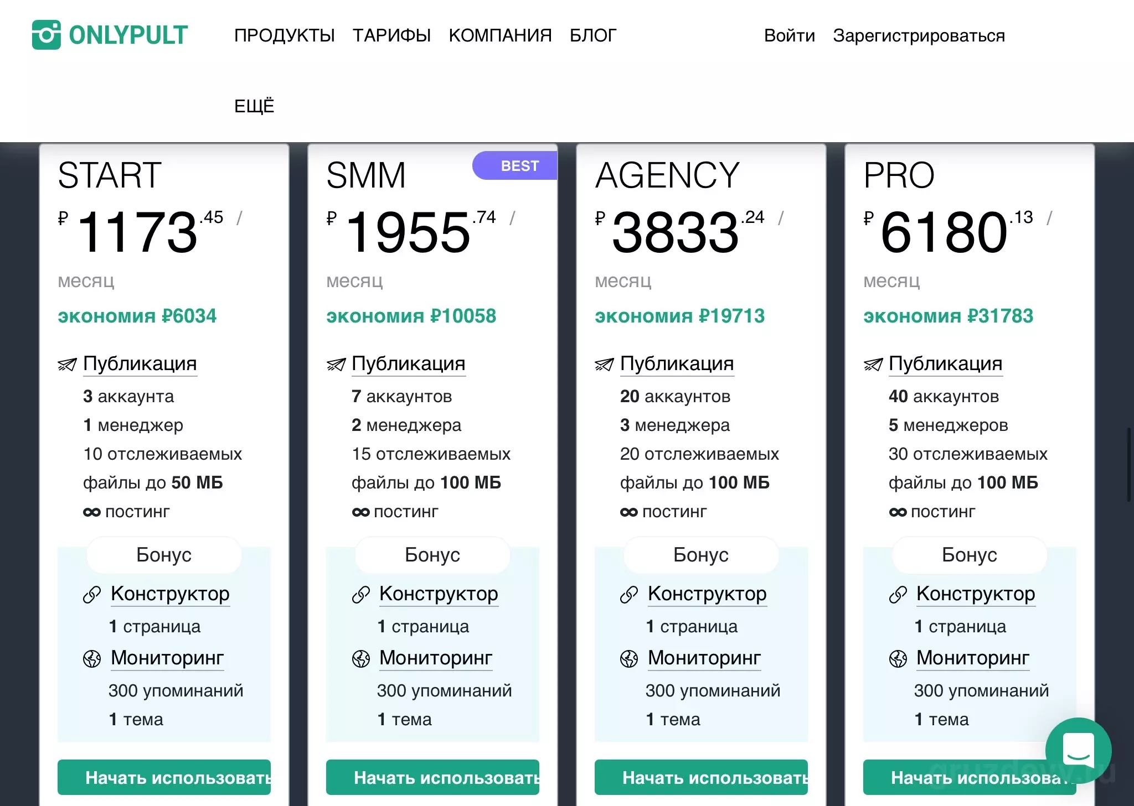Open Конструктор link in SMM plan
This screenshot has height=806, width=1134.
tap(439, 594)
